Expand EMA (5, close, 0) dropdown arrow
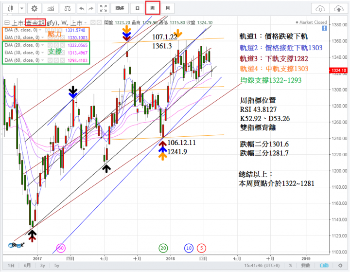Image resolution: width=350 pixels, height=272 pixels. 40,30
